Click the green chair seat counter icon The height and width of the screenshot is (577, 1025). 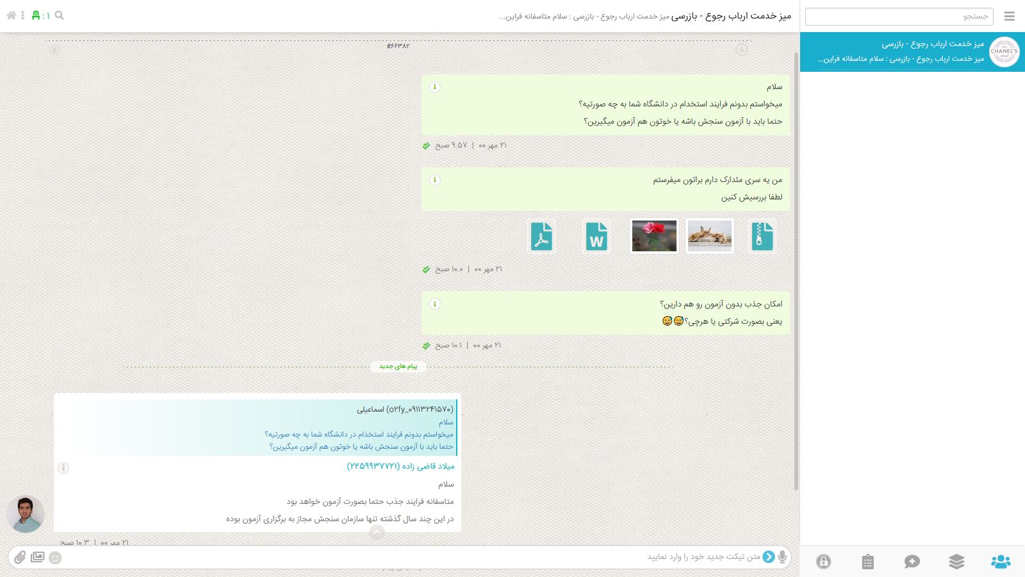point(36,15)
